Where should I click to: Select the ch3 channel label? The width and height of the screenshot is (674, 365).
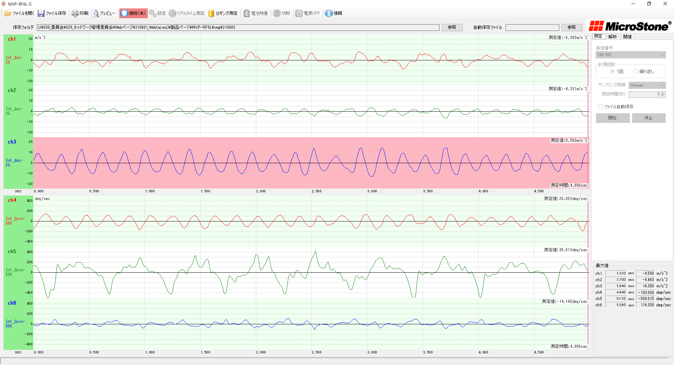coord(12,142)
